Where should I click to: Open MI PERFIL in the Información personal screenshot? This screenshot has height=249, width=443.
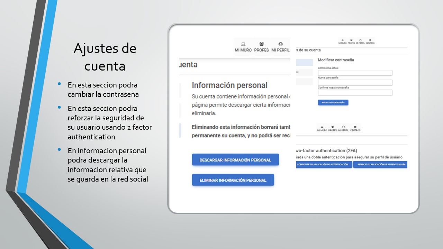[280, 47]
